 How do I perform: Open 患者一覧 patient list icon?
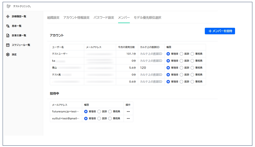click(x=8, y=26)
